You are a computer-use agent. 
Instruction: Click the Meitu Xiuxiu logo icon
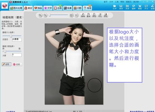[5, 6]
